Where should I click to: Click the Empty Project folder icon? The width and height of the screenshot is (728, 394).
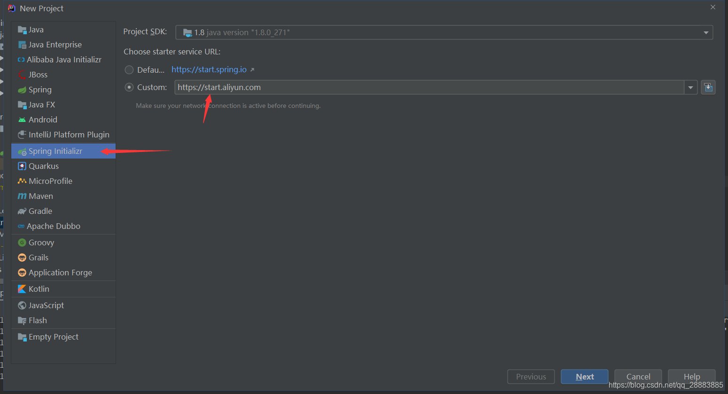coord(22,337)
